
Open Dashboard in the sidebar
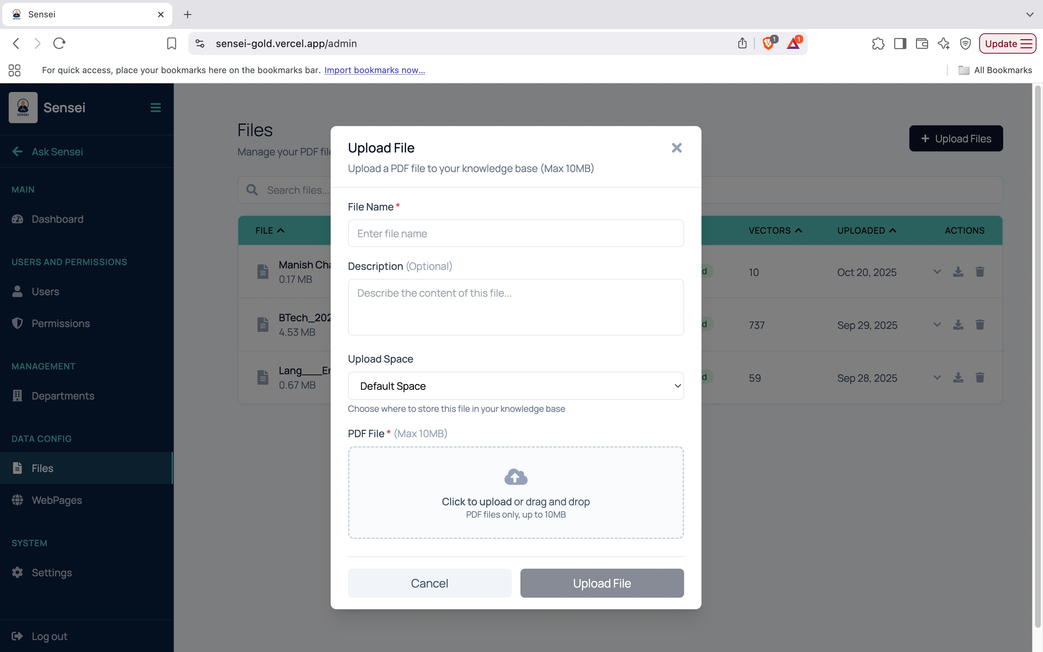pyautogui.click(x=57, y=219)
